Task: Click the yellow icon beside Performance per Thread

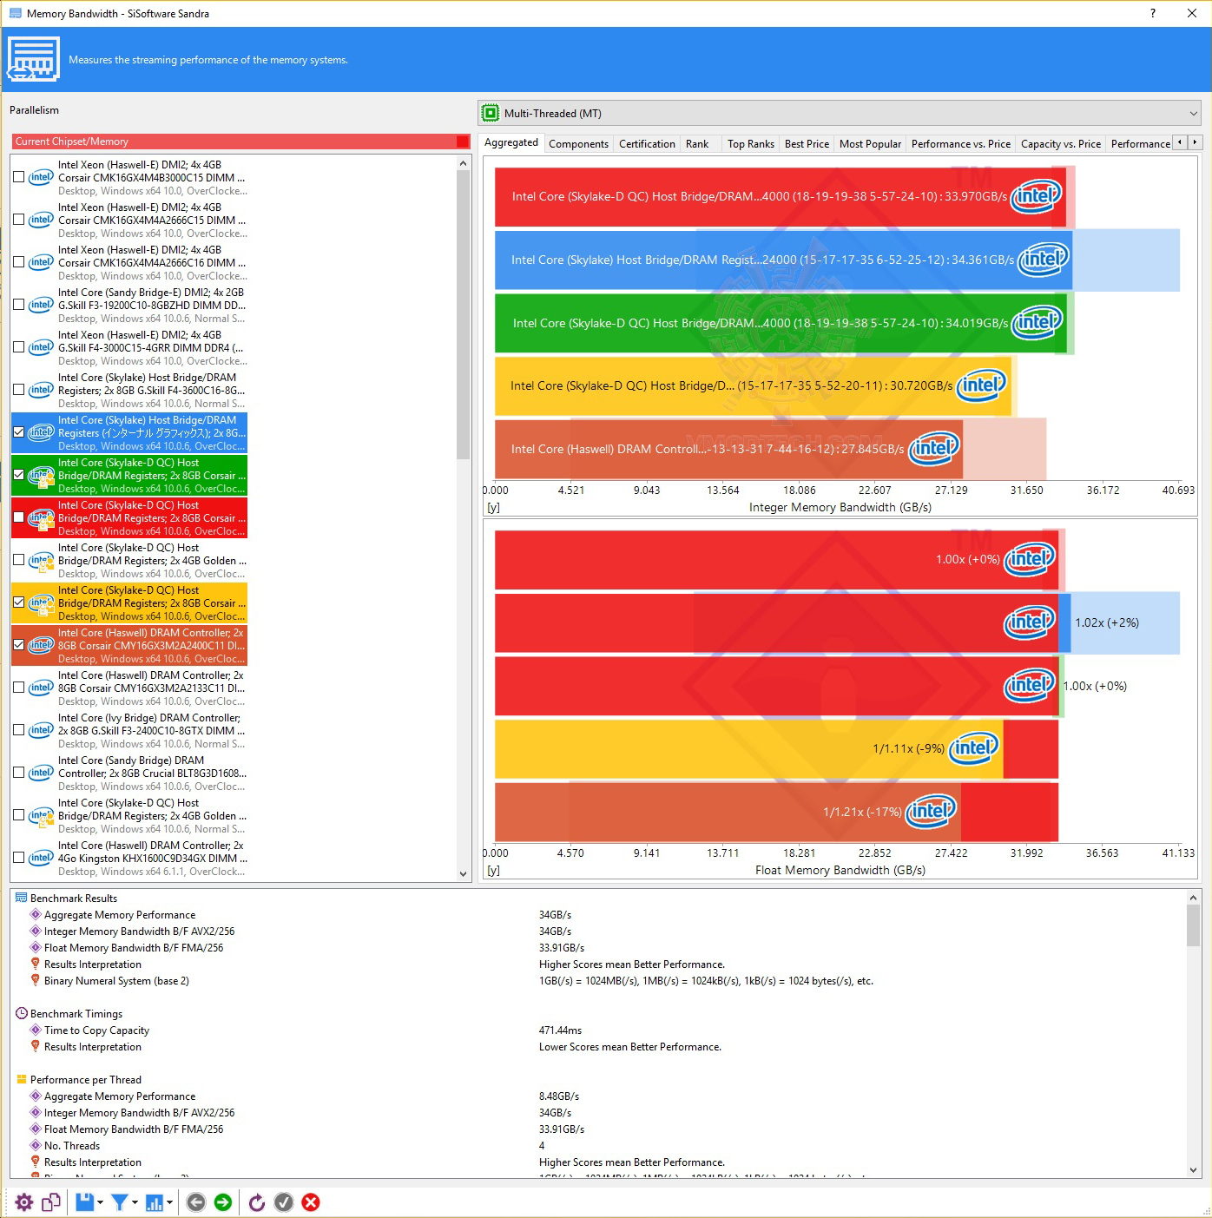Action: [x=22, y=1080]
